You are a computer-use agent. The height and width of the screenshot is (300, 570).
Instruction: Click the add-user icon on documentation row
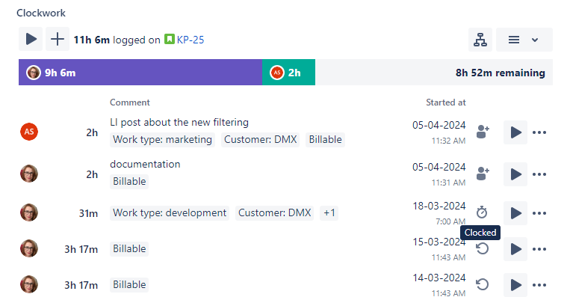483,174
